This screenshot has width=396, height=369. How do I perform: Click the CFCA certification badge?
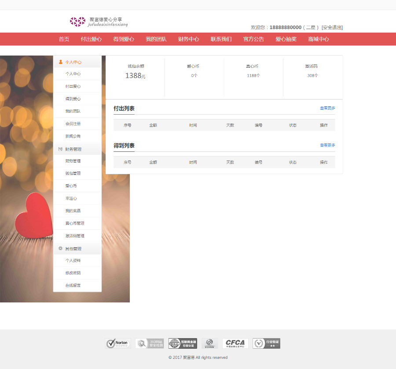[x=235, y=343]
